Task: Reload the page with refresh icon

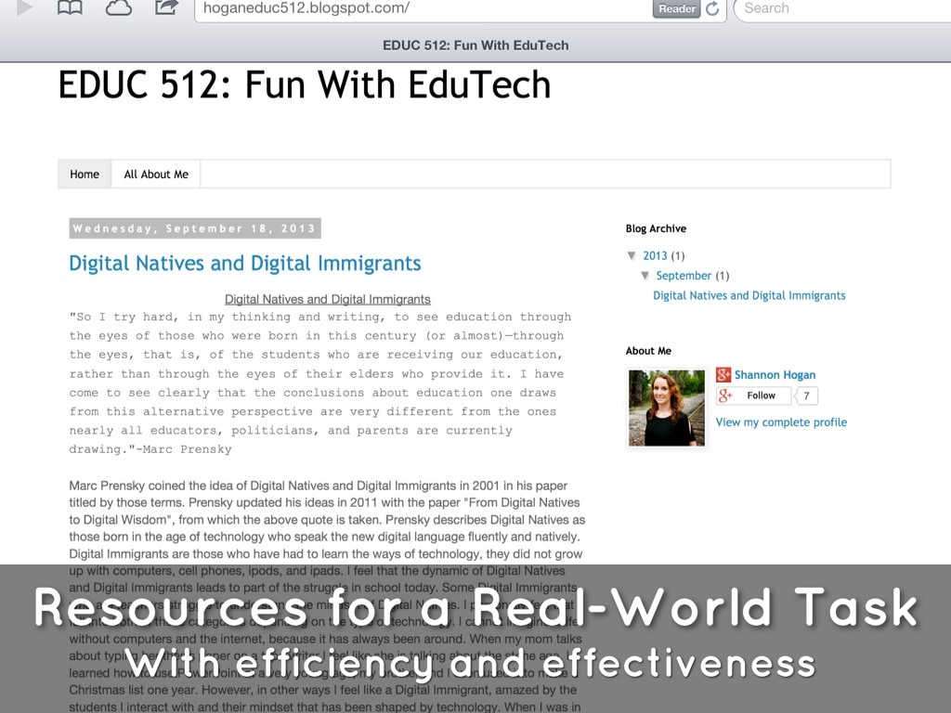Action: (x=713, y=9)
